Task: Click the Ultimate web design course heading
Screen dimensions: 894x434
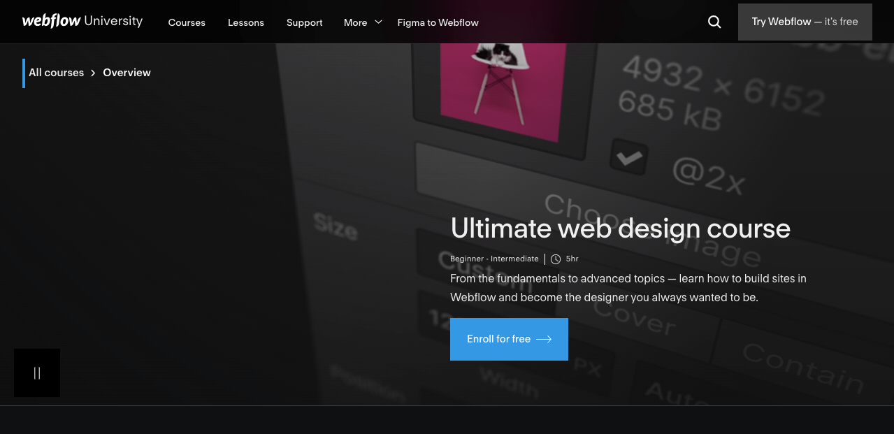Action: pyautogui.click(x=621, y=229)
